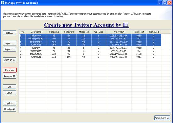The height and width of the screenshot is (123, 173).
Task: Click Save & Close
Action: pyautogui.click(x=162, y=118)
